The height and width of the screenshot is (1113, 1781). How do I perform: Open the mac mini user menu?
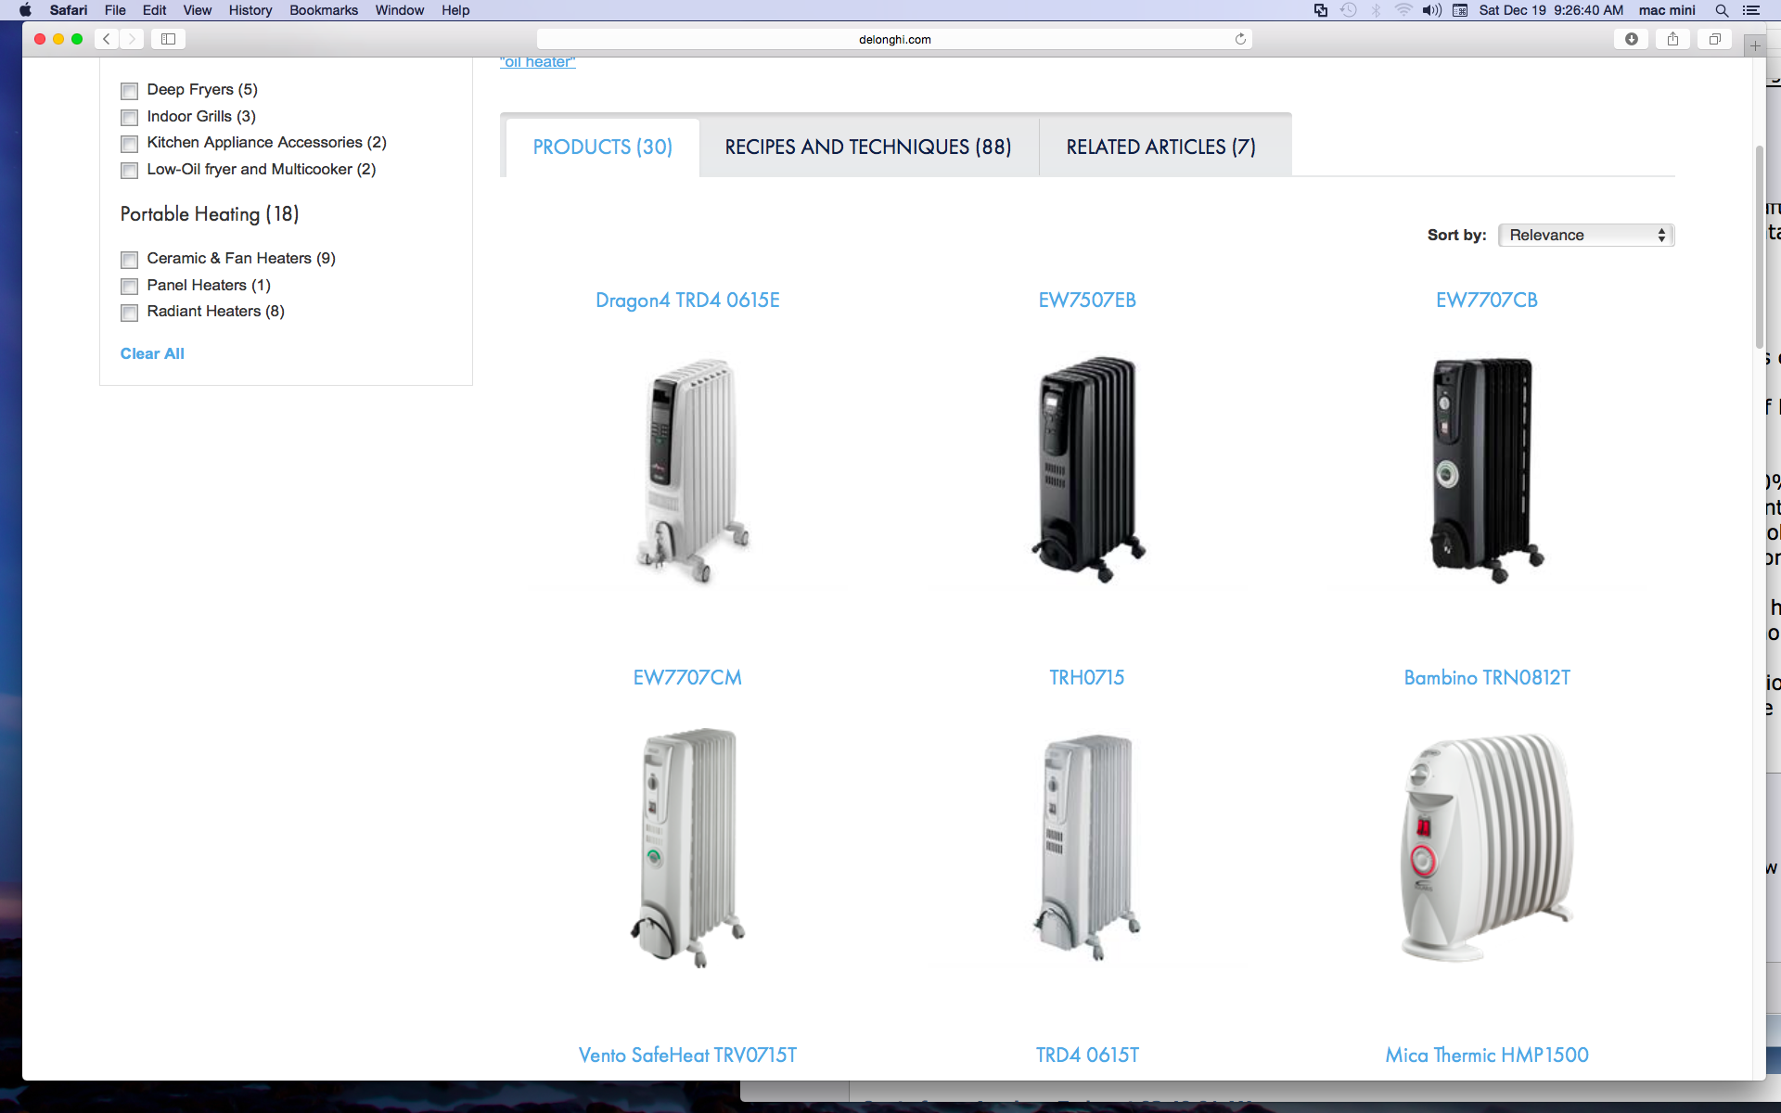(1667, 10)
